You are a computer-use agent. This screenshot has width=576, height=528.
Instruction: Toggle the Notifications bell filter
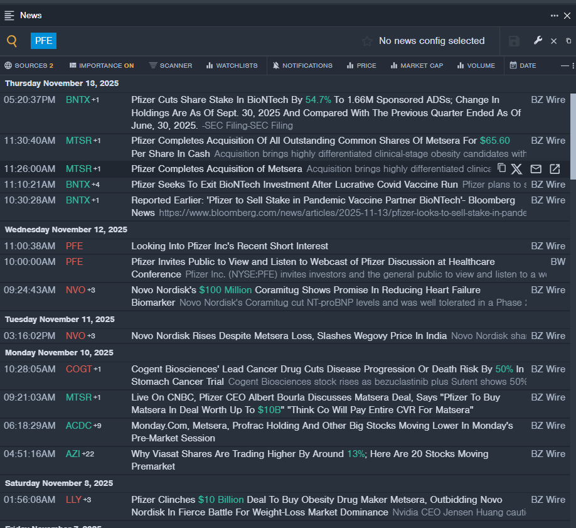point(303,65)
